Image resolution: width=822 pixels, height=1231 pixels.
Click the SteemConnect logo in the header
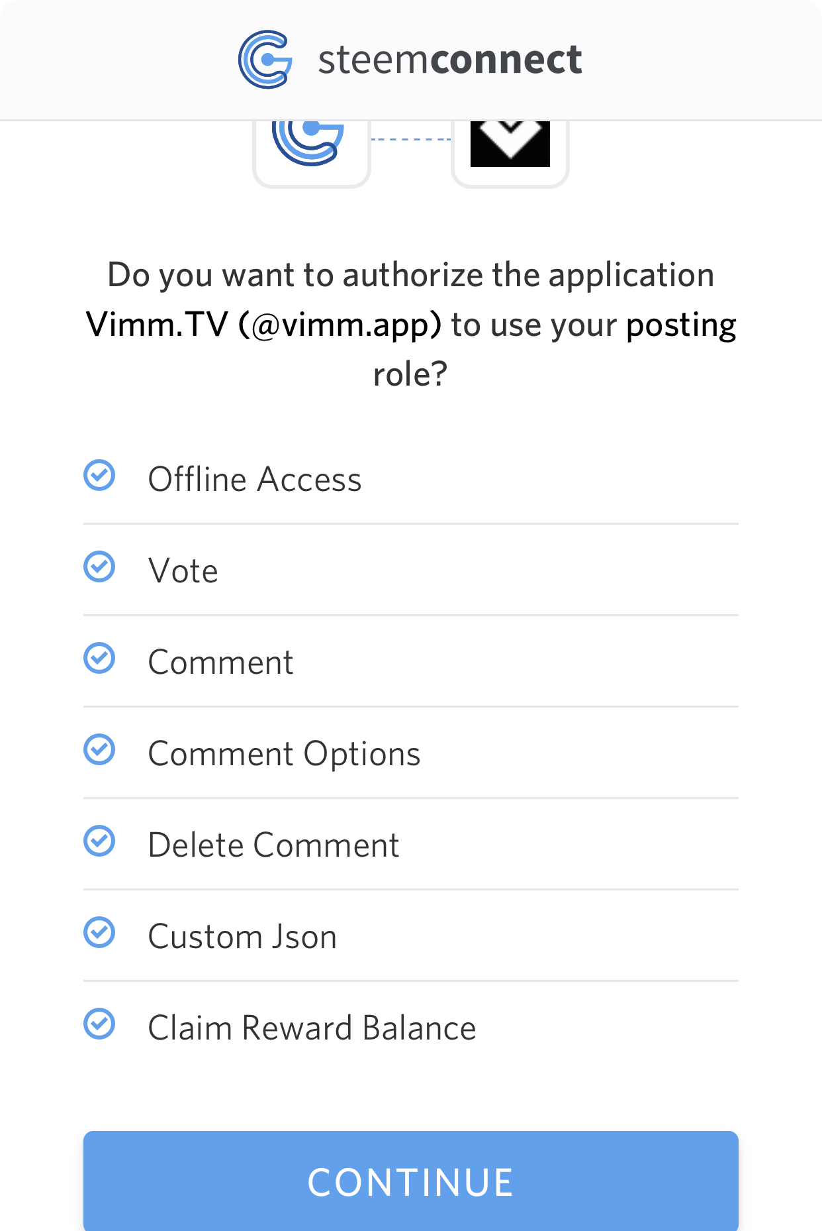pyautogui.click(x=265, y=60)
